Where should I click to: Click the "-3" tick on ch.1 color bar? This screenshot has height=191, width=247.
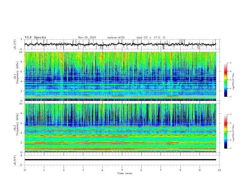click(x=230, y=63)
